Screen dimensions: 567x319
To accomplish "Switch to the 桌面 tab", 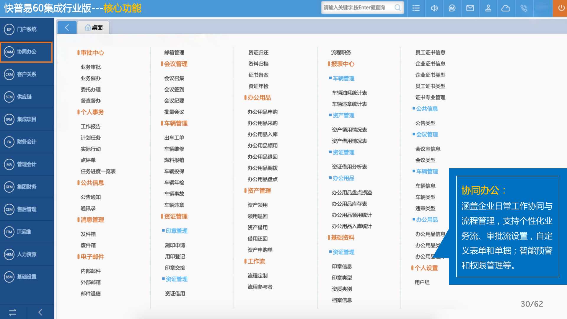I will (x=94, y=27).
